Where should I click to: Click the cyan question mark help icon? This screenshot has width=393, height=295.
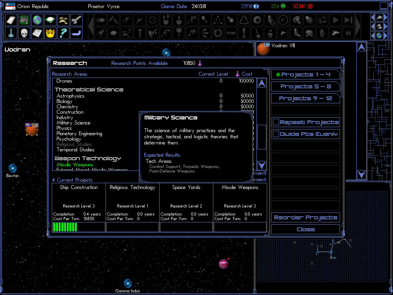(x=63, y=33)
